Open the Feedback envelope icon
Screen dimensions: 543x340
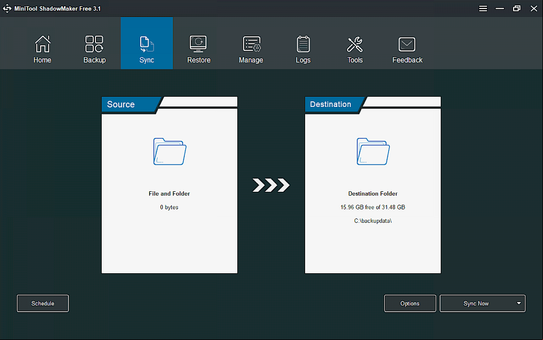407,44
